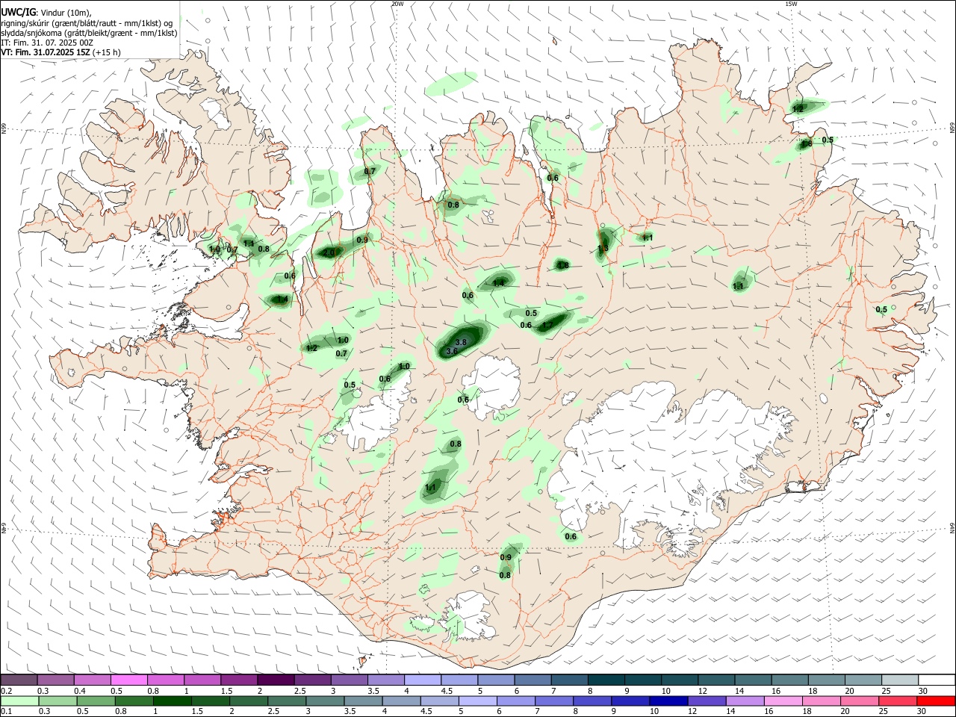Click the 'VT: Fim. 31.07.2025 15Z (+15 h)' line
The image size is (956, 717).
61,52
